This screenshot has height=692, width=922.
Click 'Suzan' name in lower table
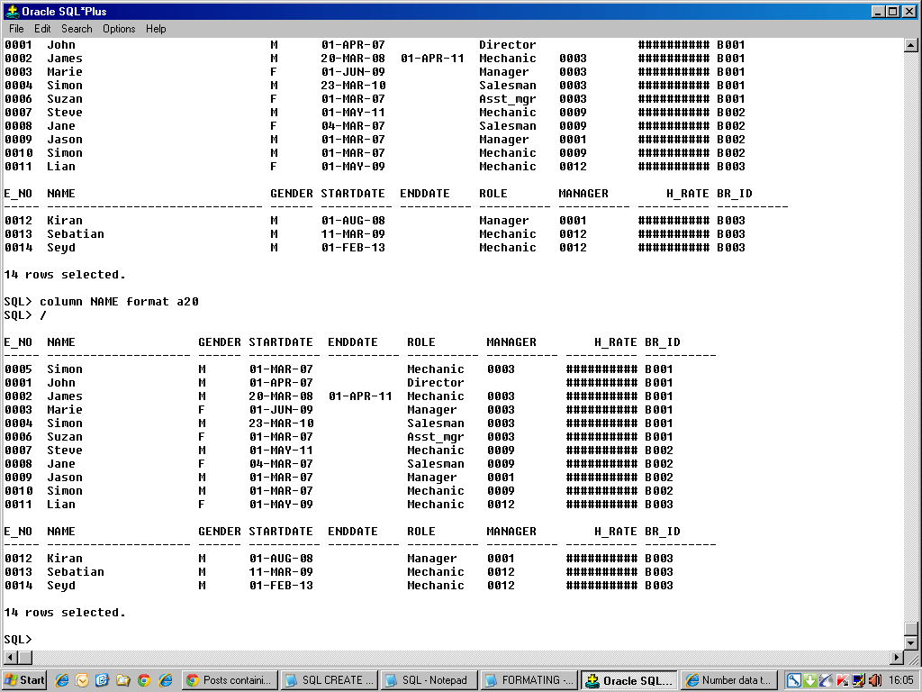coord(65,437)
